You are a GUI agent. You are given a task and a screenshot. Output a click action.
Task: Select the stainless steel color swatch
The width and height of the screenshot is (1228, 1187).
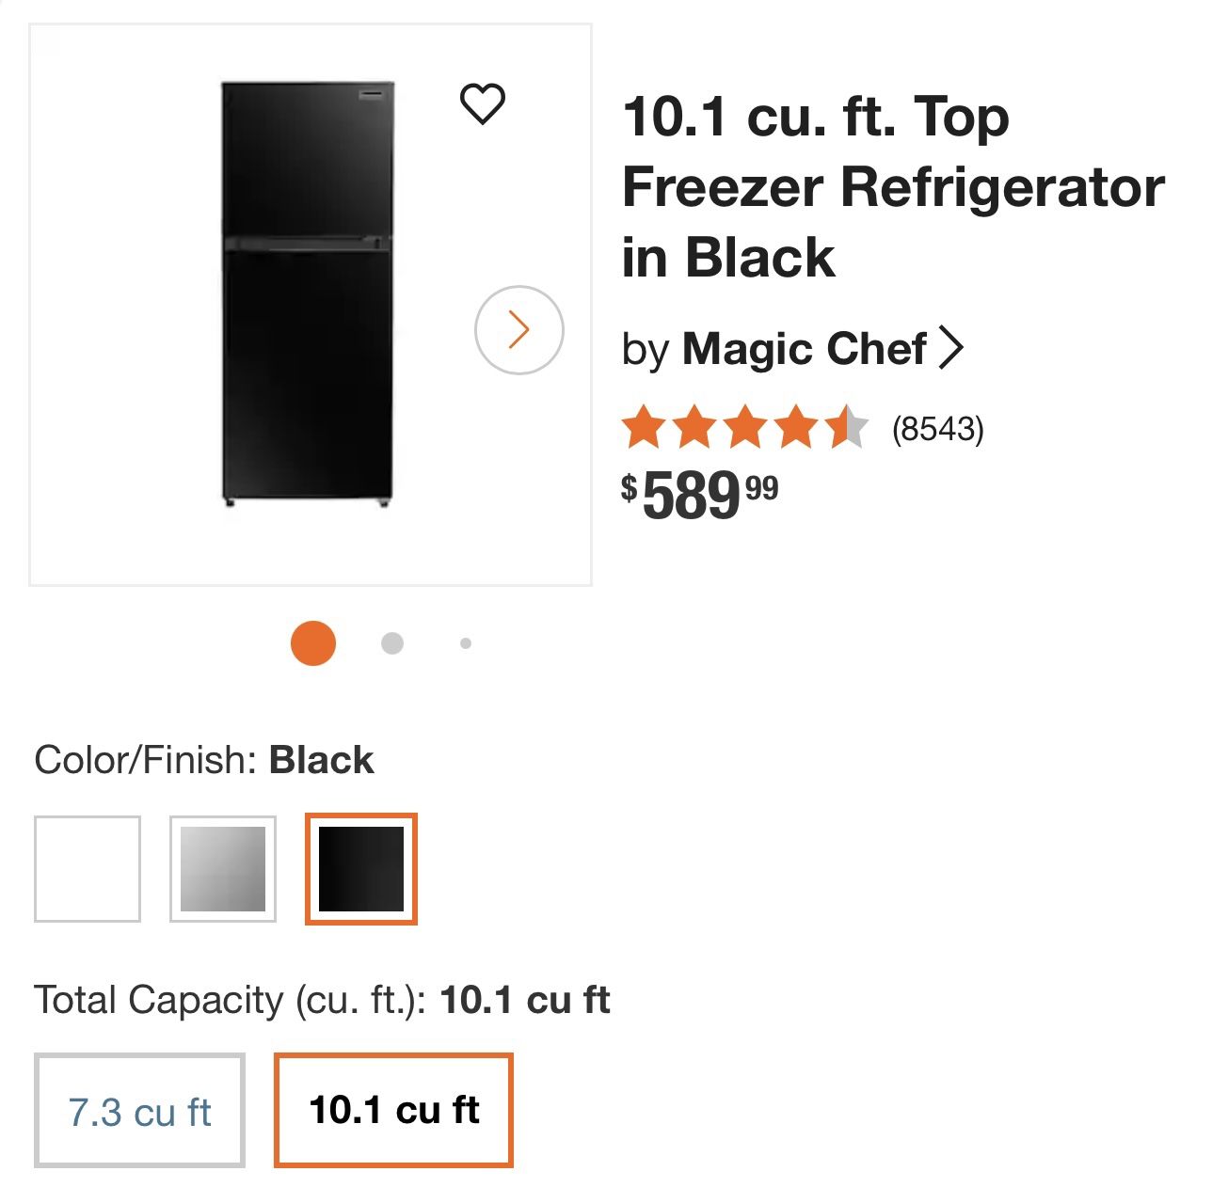(224, 867)
